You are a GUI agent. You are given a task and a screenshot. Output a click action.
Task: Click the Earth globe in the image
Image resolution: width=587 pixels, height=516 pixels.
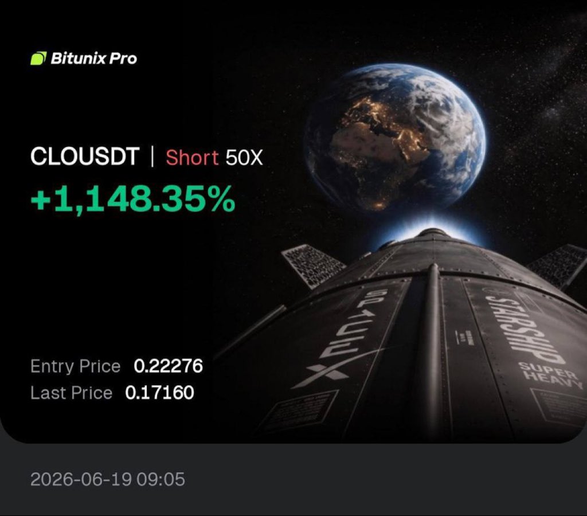[396, 139]
